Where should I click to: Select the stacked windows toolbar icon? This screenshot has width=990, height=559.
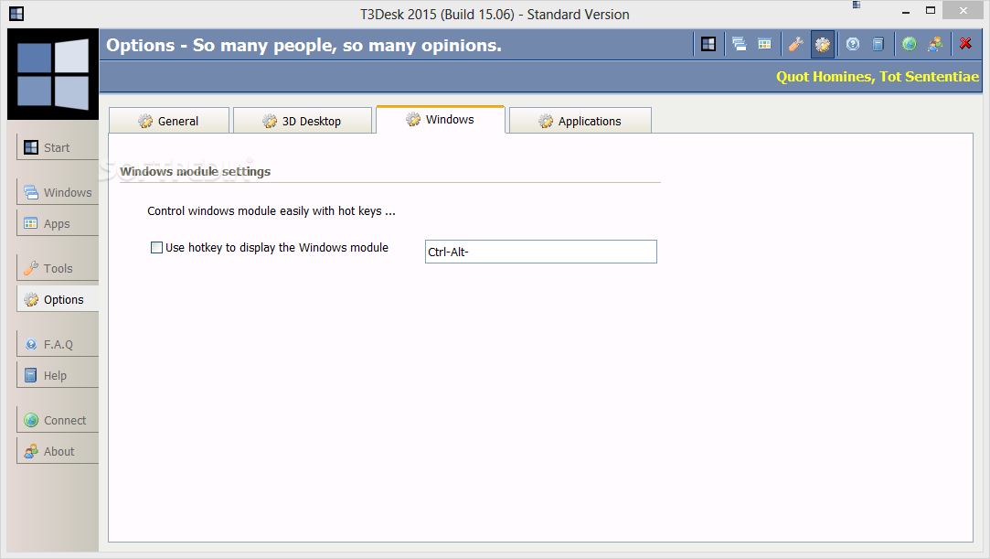(739, 44)
